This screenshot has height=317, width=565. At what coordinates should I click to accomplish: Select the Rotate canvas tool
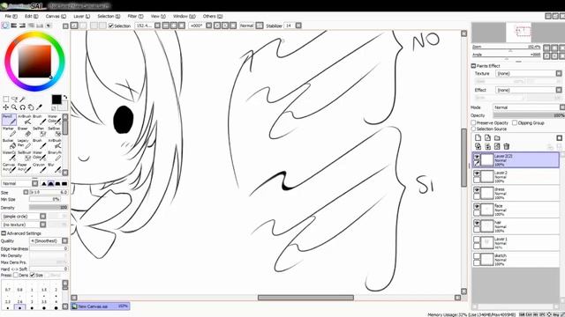[22, 107]
